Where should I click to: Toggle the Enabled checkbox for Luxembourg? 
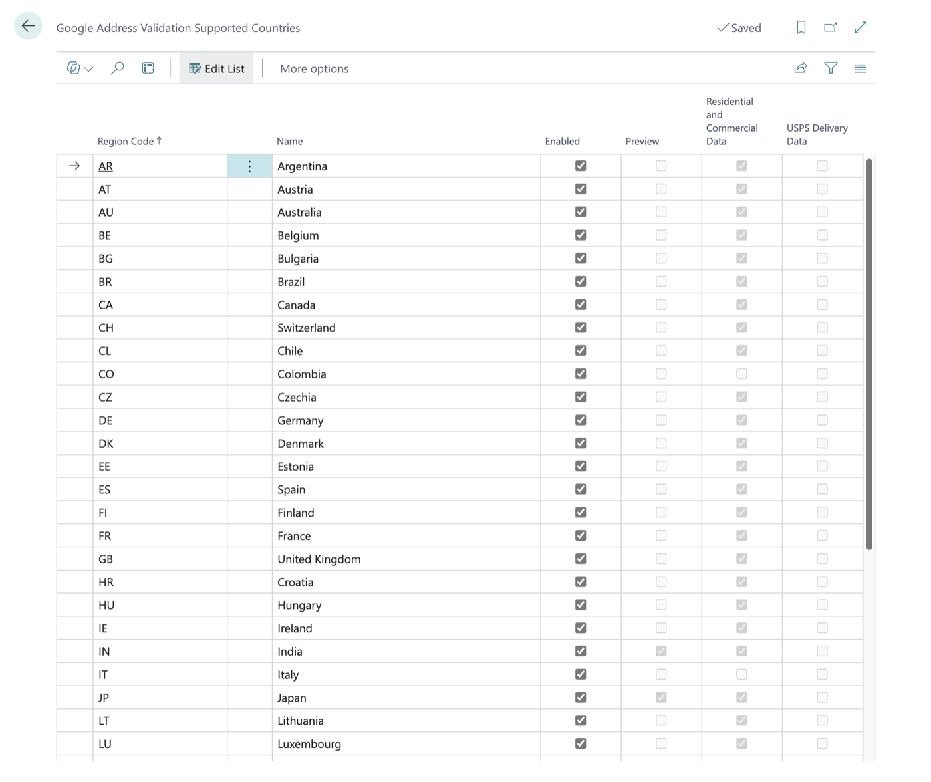click(x=581, y=743)
